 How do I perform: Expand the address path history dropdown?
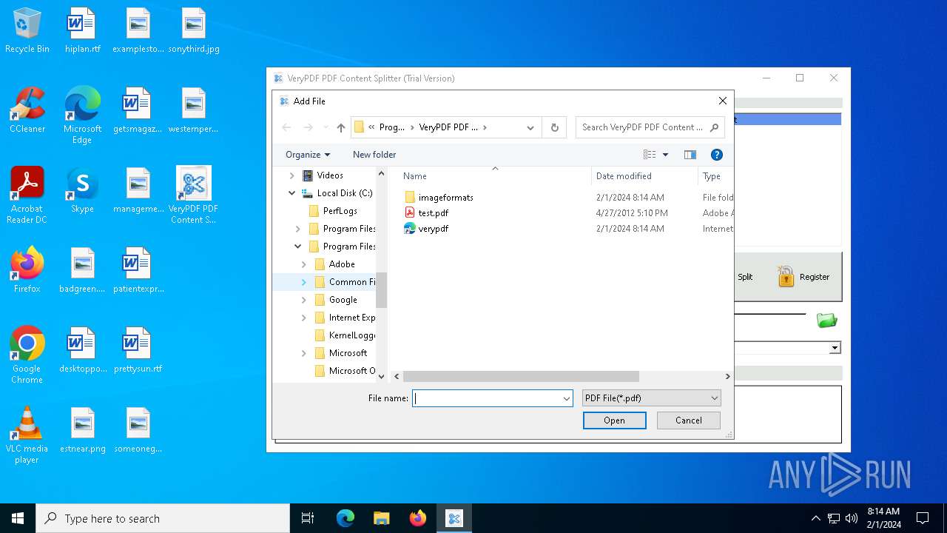coord(530,127)
